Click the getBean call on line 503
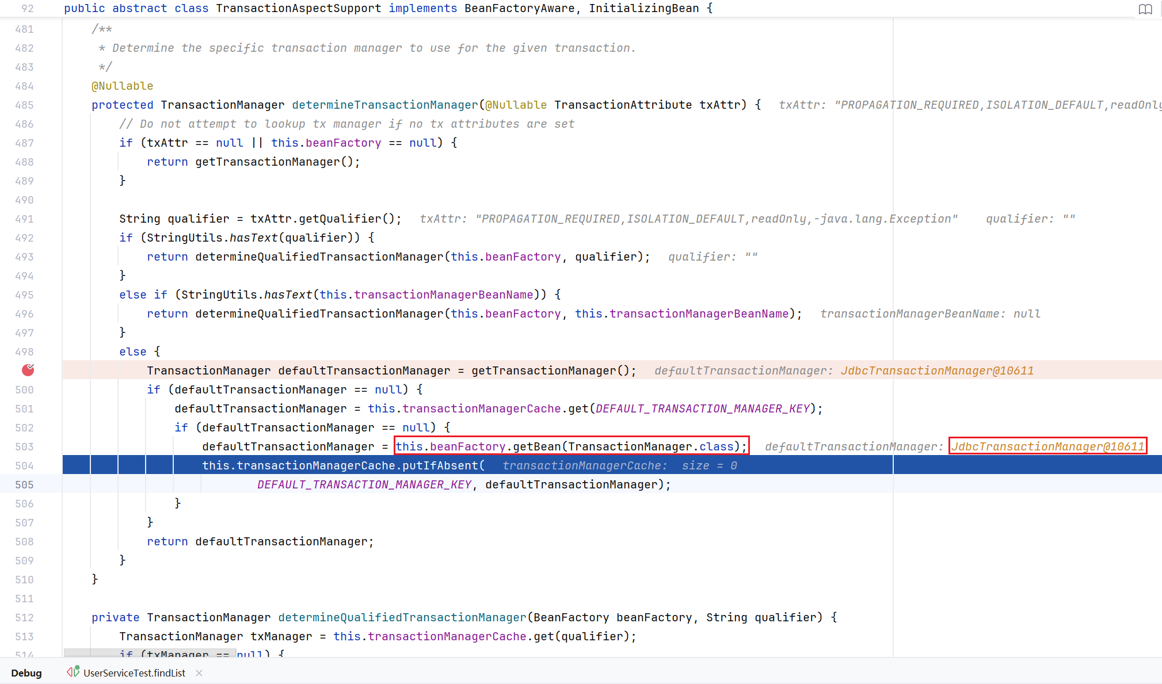1162x684 pixels. [x=536, y=447]
